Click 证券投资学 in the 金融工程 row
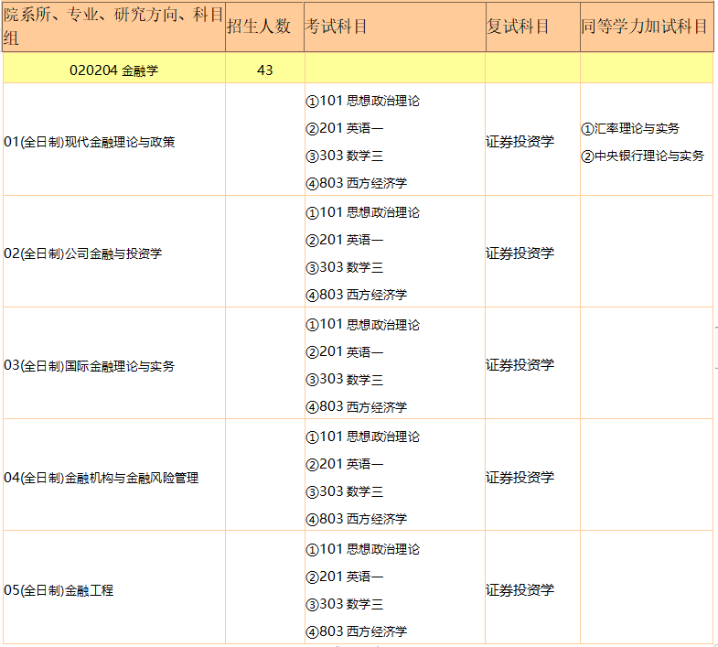Screen dimensions: 718x647 pos(520,590)
